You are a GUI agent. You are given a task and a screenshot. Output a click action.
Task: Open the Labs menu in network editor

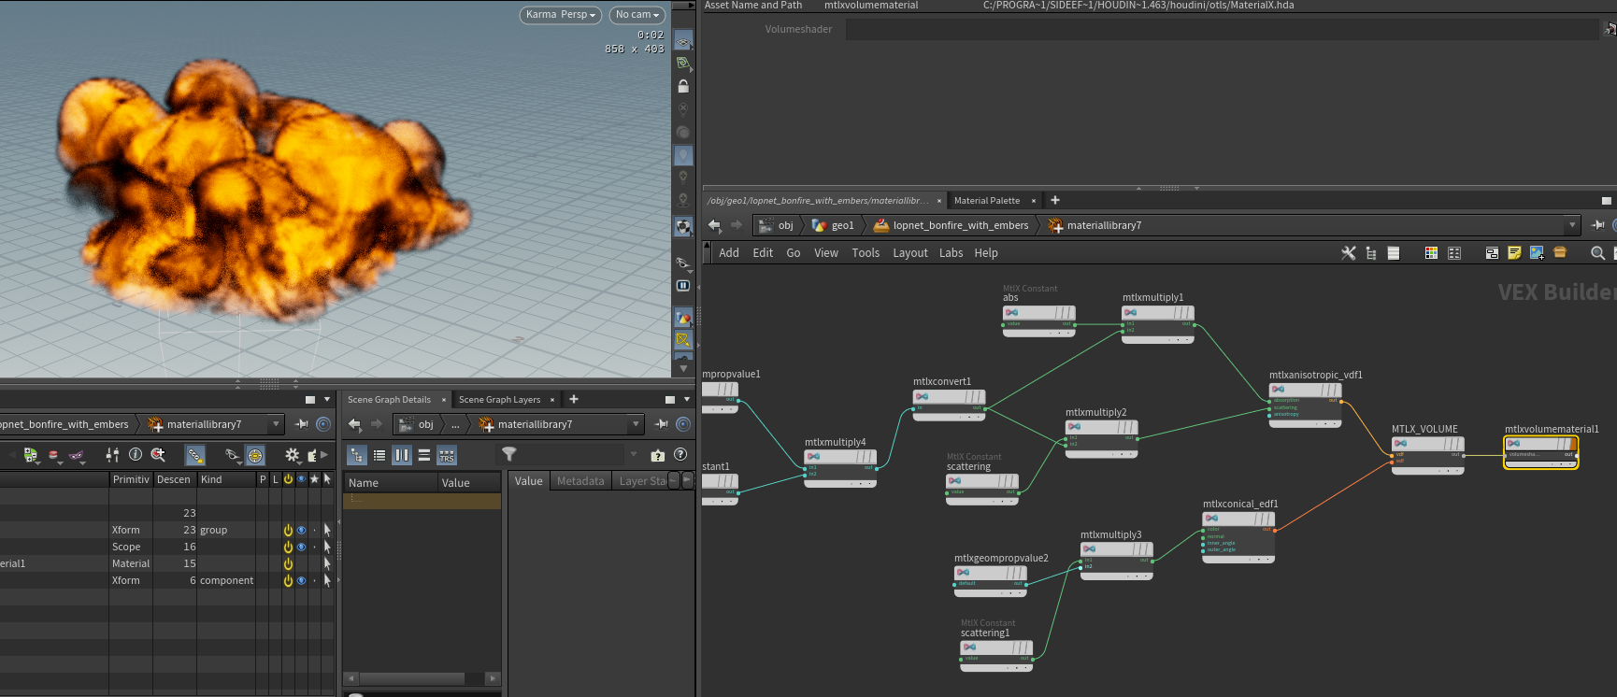[x=952, y=253]
